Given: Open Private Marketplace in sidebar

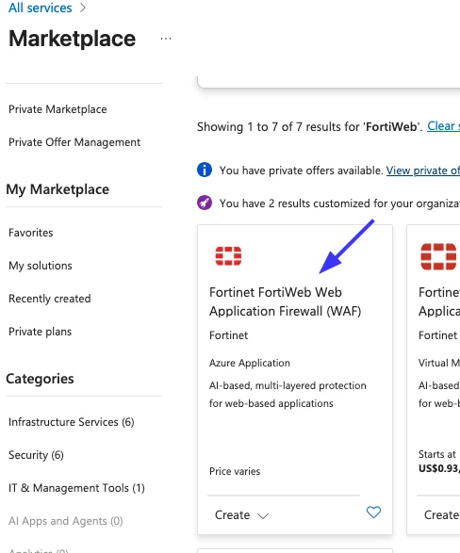Looking at the screenshot, I should tap(57, 109).
